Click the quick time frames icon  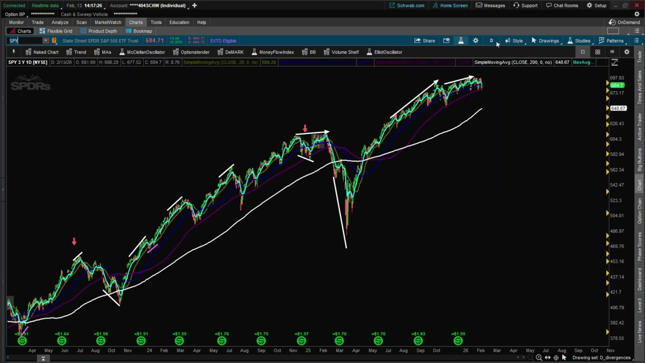tap(446, 41)
